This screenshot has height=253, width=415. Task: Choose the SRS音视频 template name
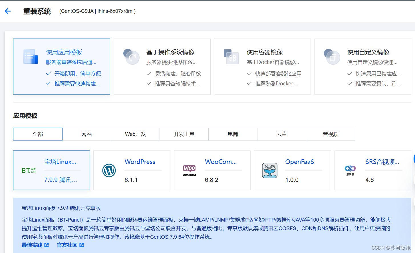(382, 162)
